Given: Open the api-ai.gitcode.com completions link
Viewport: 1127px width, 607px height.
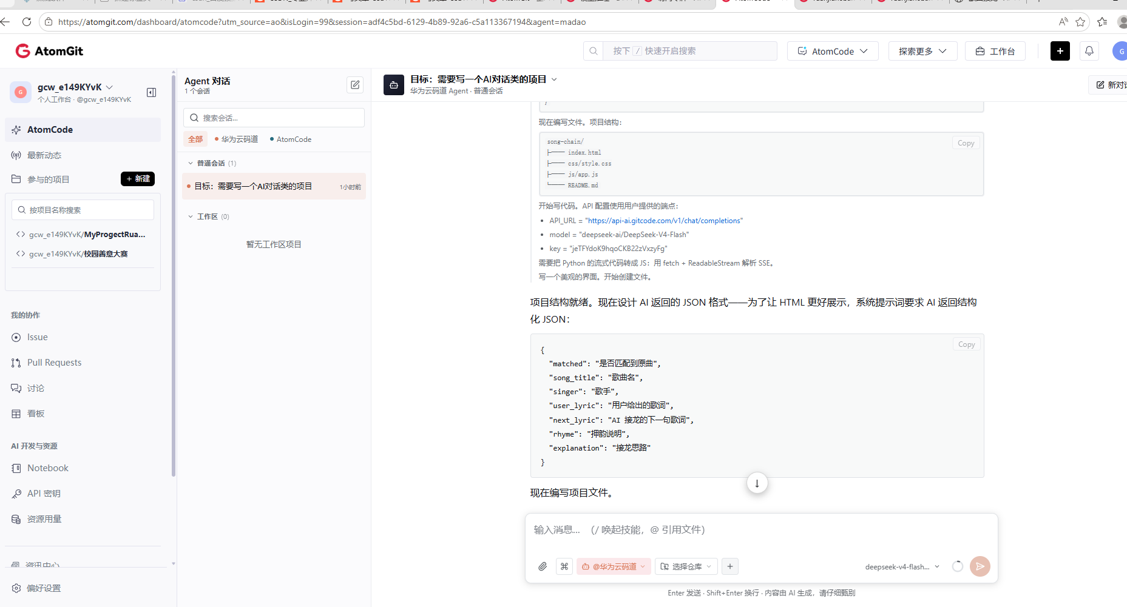Looking at the screenshot, I should 664,221.
